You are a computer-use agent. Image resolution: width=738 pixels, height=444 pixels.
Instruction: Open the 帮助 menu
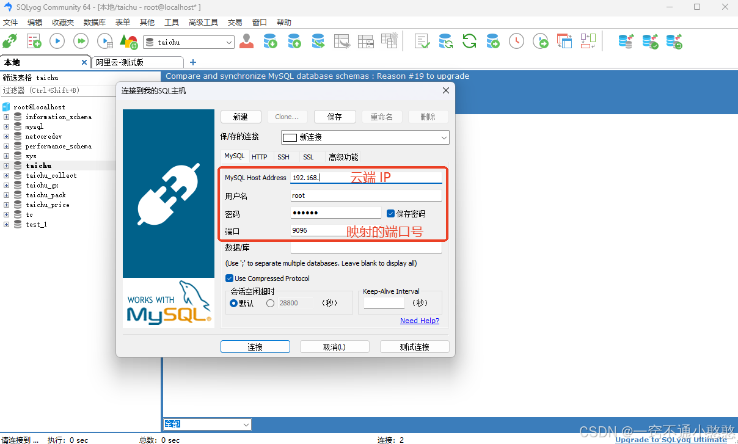[x=284, y=22]
